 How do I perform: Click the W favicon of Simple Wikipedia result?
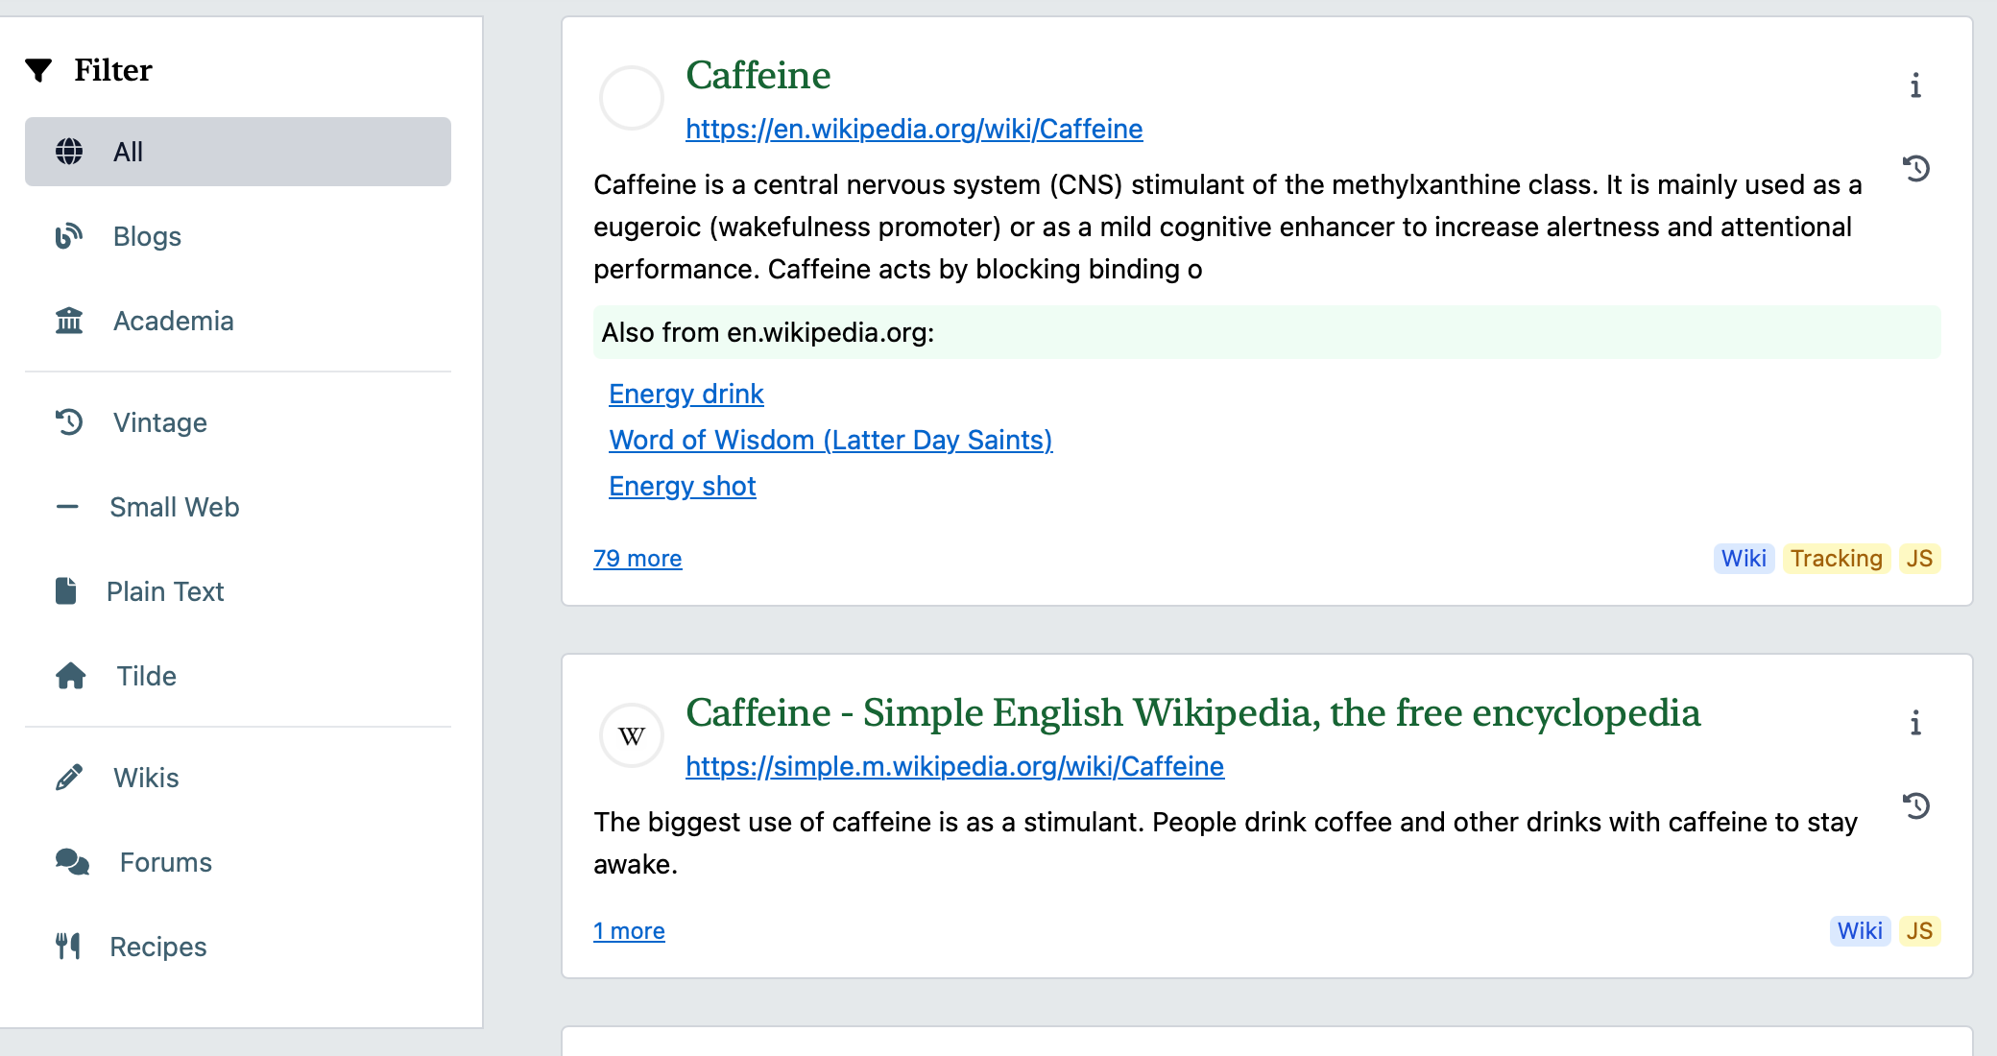tap(632, 736)
